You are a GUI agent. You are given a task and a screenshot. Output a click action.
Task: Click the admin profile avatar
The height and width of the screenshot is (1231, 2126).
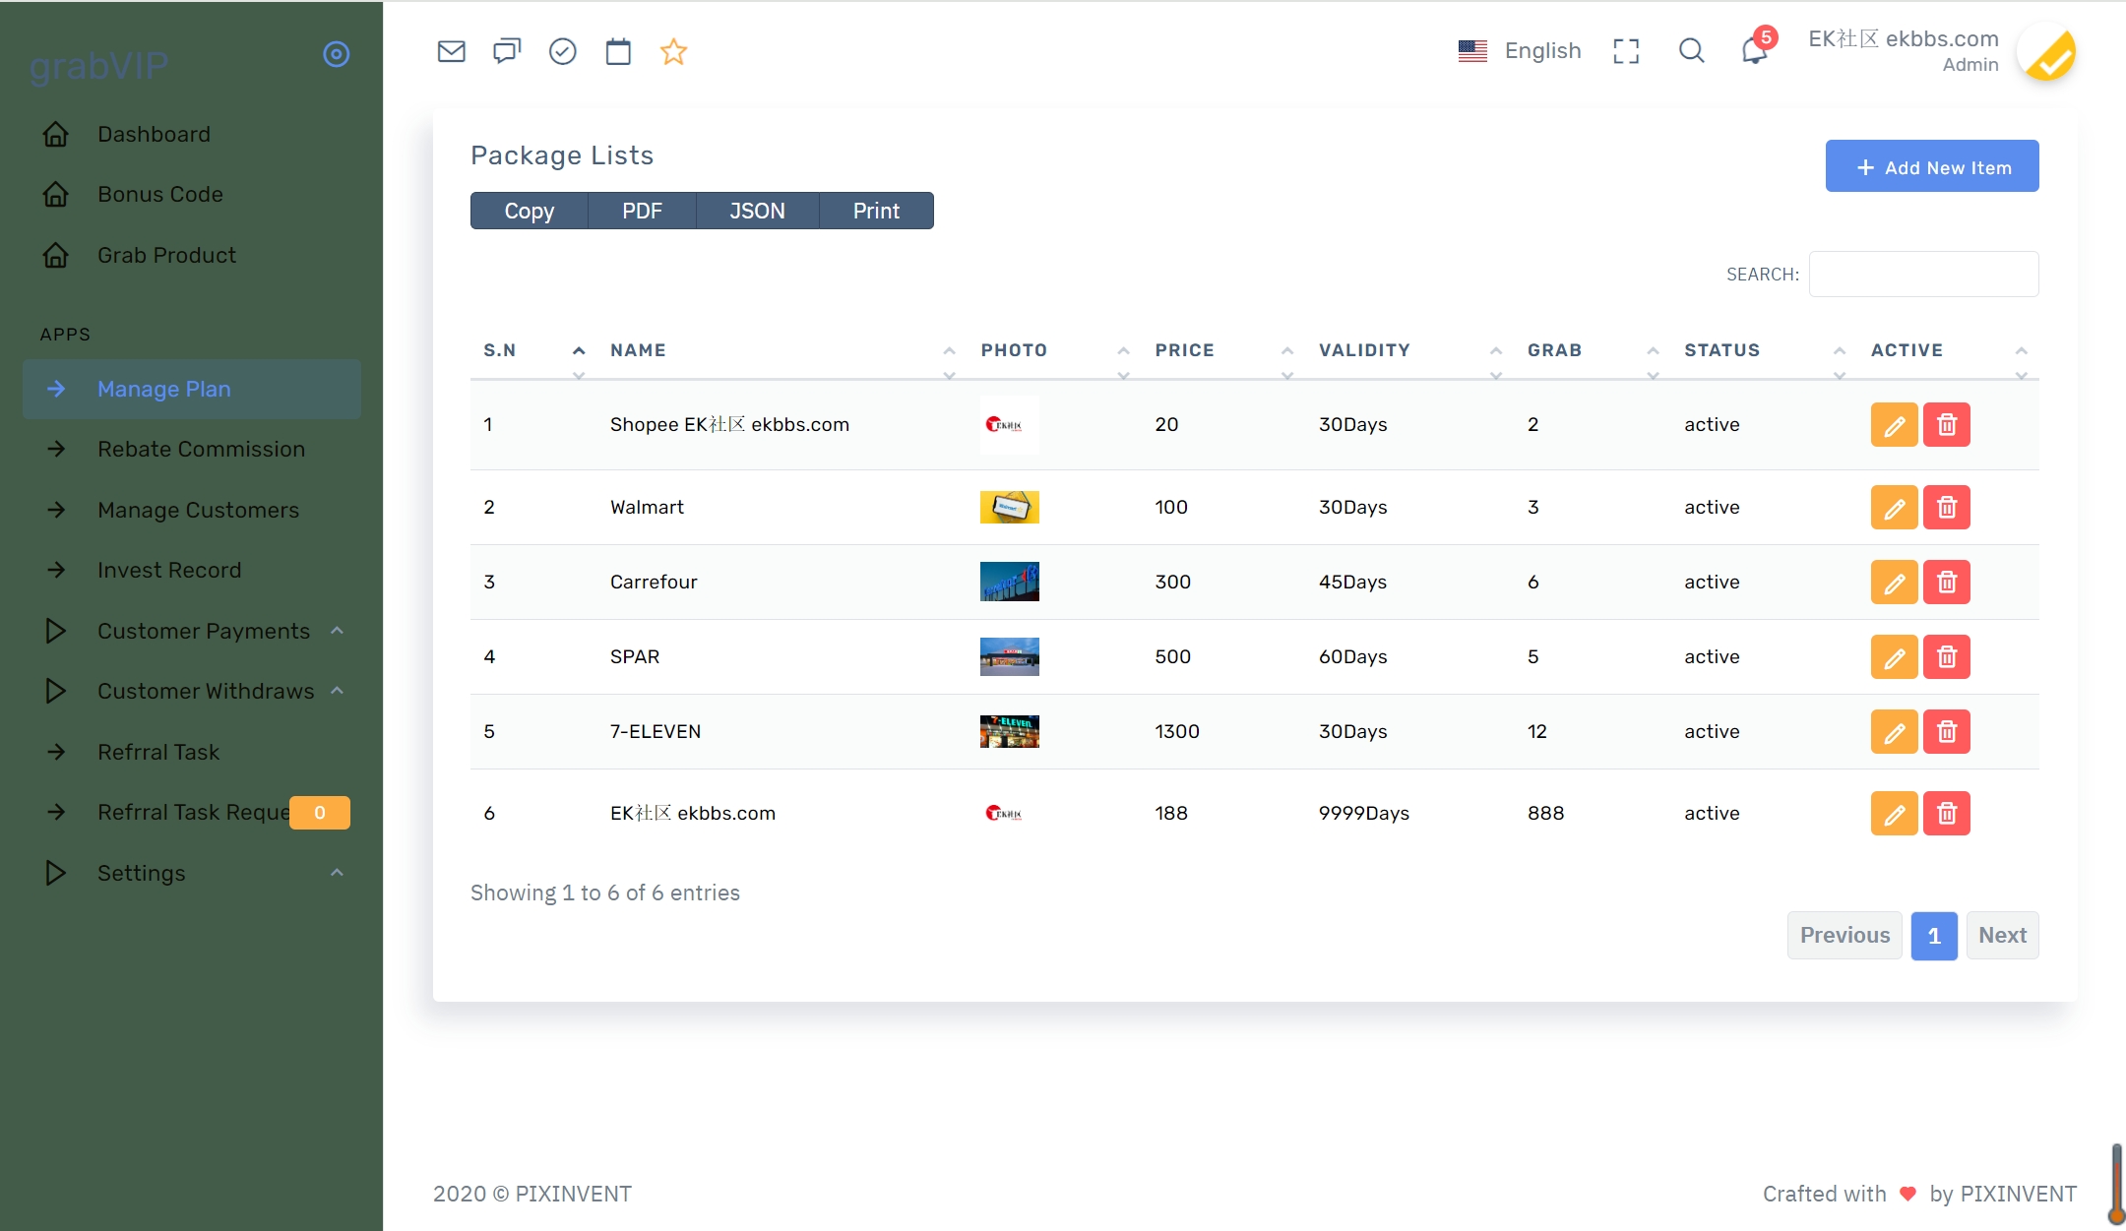(2046, 52)
